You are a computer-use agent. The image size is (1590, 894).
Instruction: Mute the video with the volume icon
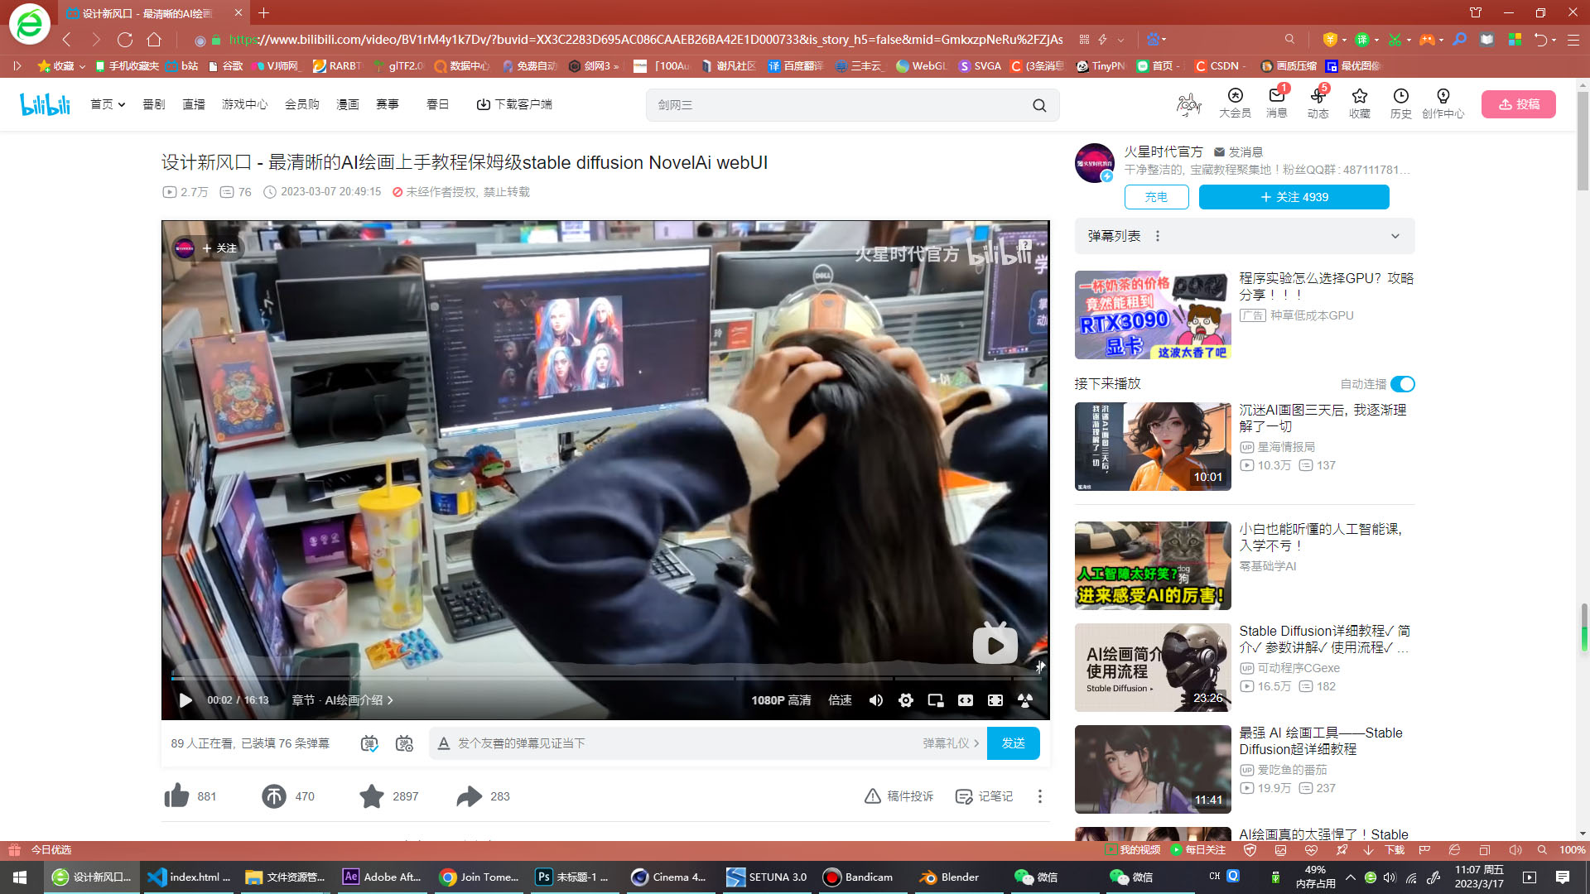(x=875, y=700)
